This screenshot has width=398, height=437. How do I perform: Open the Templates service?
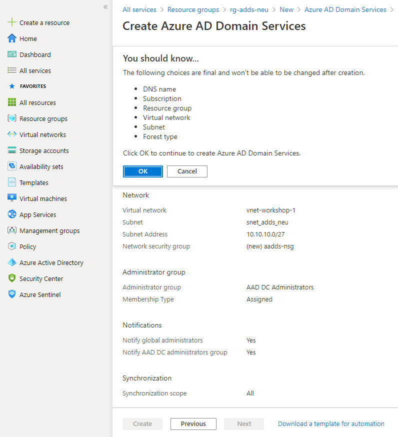[11, 182]
